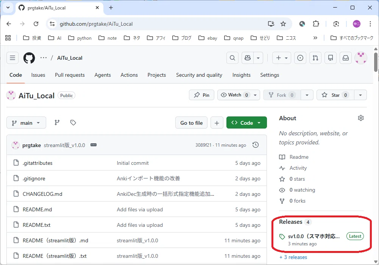Open CHANGELOG.md file
This screenshot has height=265, width=379.
[x=42, y=194]
